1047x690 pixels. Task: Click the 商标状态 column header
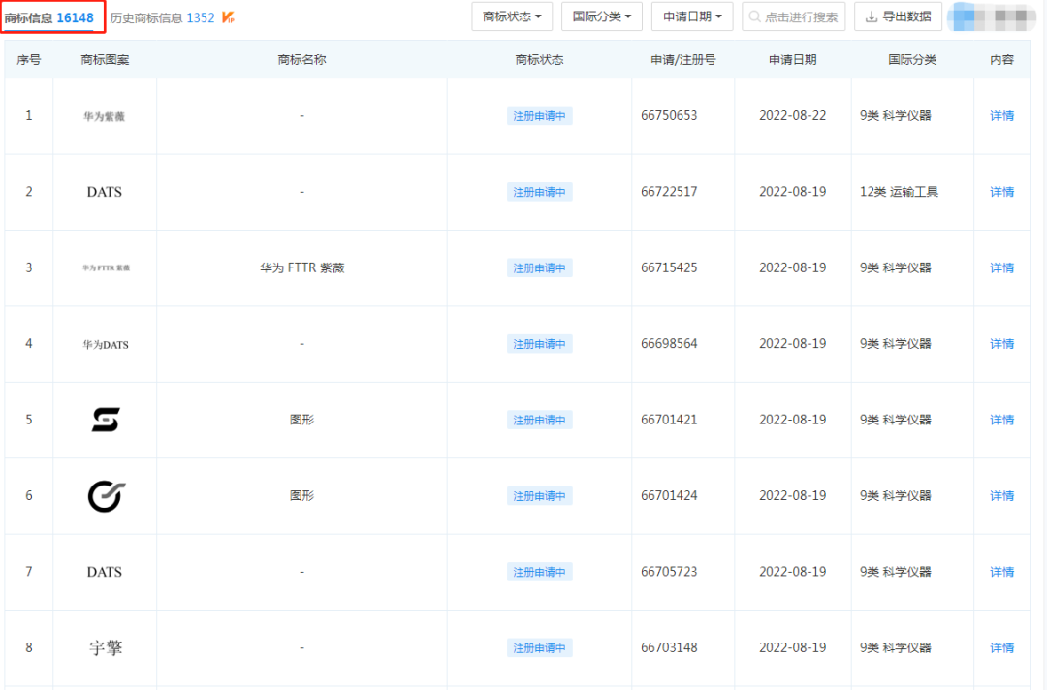(x=540, y=60)
